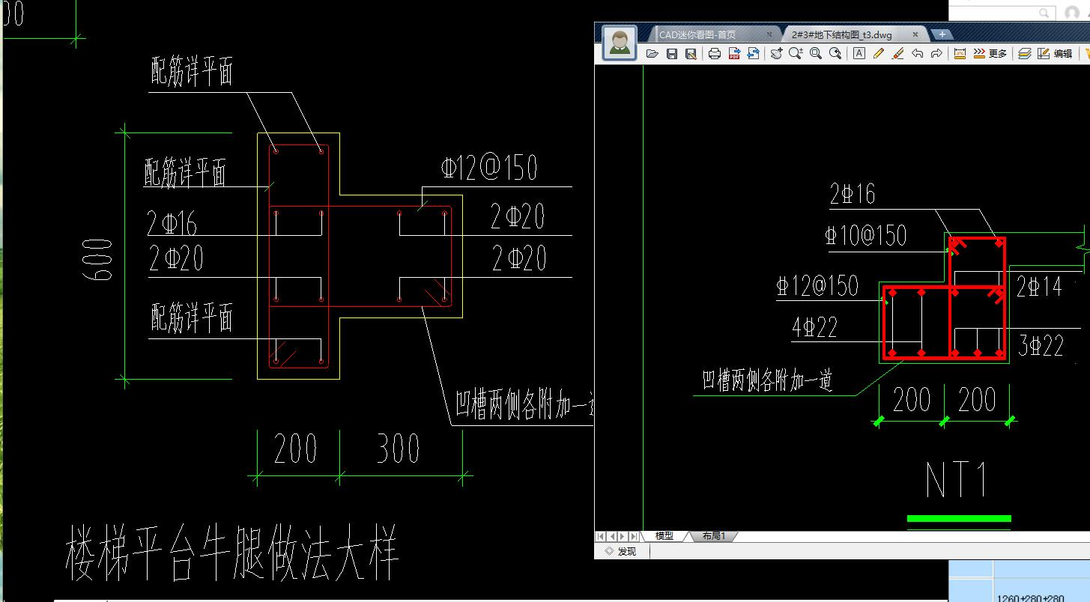Go to next layout tab arrow
The image size is (1090, 602).
pyautogui.click(x=623, y=536)
